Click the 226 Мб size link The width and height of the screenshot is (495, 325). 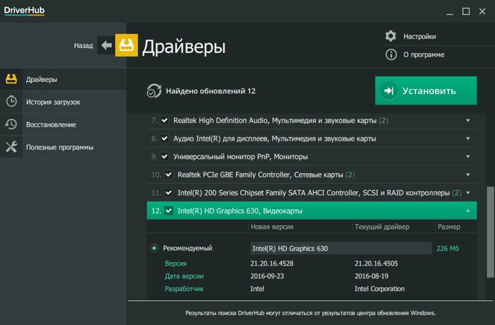(448, 248)
